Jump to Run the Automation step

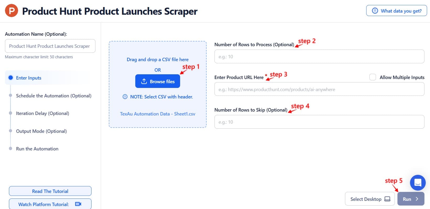click(37, 149)
